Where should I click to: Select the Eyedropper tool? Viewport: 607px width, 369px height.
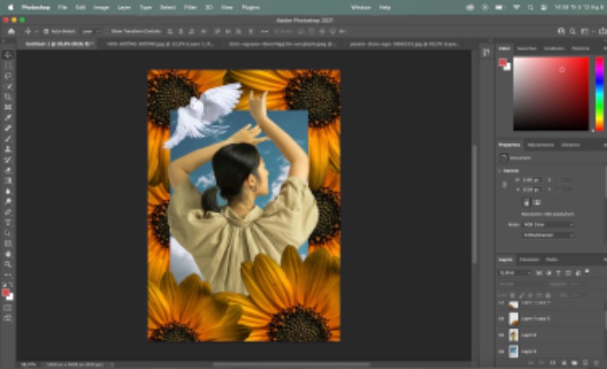pyautogui.click(x=8, y=118)
